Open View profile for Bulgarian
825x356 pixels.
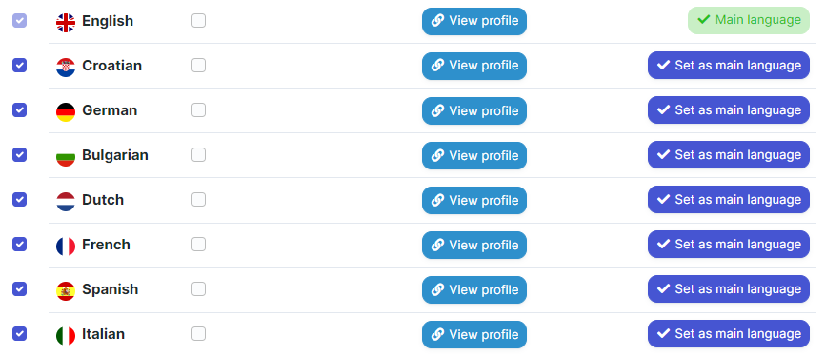[474, 155]
